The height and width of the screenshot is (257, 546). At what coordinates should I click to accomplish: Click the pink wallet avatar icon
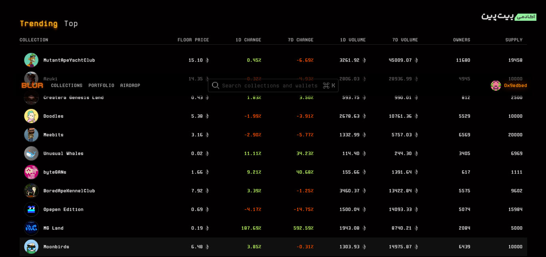(x=496, y=86)
